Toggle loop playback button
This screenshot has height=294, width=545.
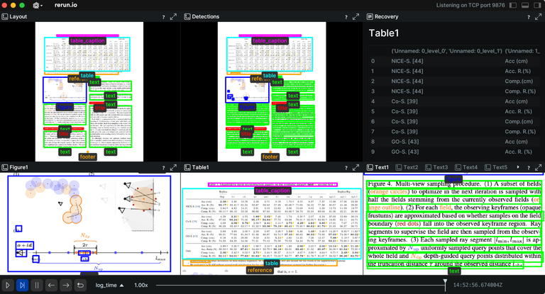79,285
